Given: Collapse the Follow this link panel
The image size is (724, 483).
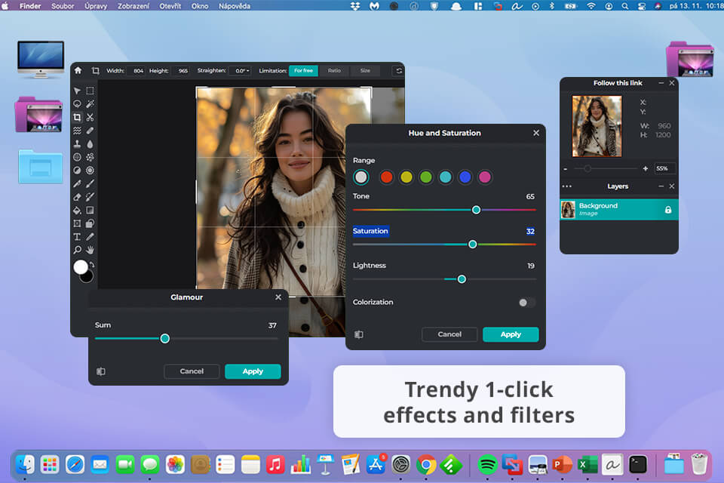Looking at the screenshot, I should [661, 83].
